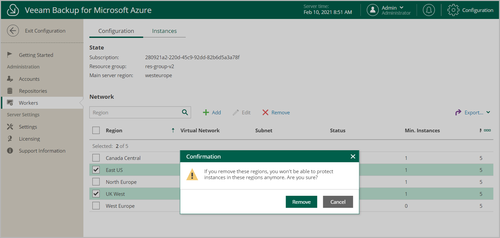Click the column chooser icon in table header
Screen dimensions: 500x238
tap(487, 130)
